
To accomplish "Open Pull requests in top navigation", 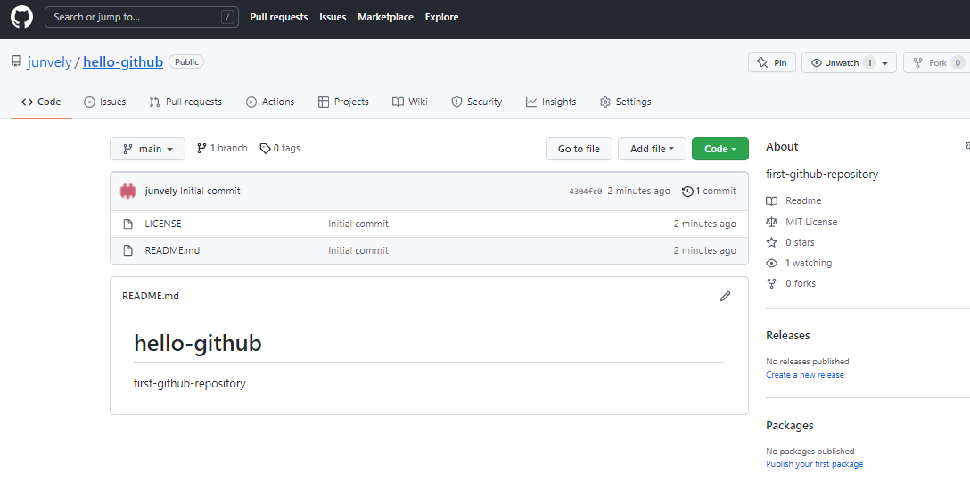I will [x=278, y=17].
